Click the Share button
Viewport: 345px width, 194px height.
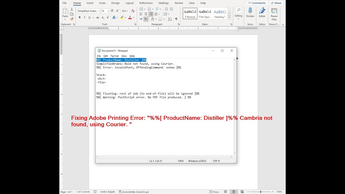pyautogui.click(x=276, y=3)
